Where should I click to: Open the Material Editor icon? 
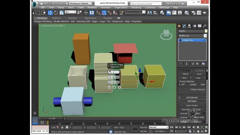click(187, 13)
